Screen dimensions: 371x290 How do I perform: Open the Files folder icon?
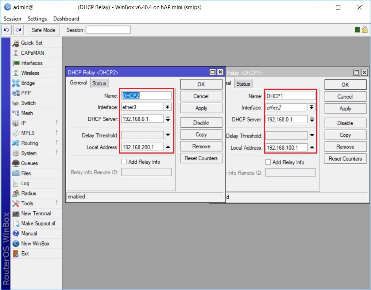pos(16,173)
